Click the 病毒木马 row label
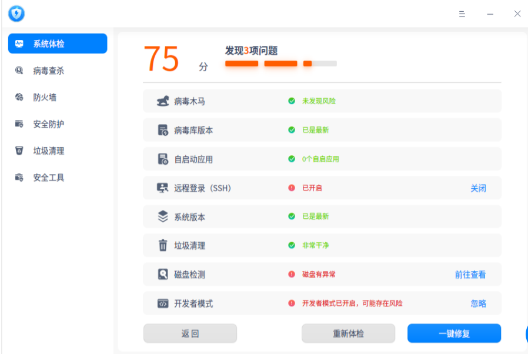Image resolution: width=528 pixels, height=354 pixels. click(x=189, y=101)
